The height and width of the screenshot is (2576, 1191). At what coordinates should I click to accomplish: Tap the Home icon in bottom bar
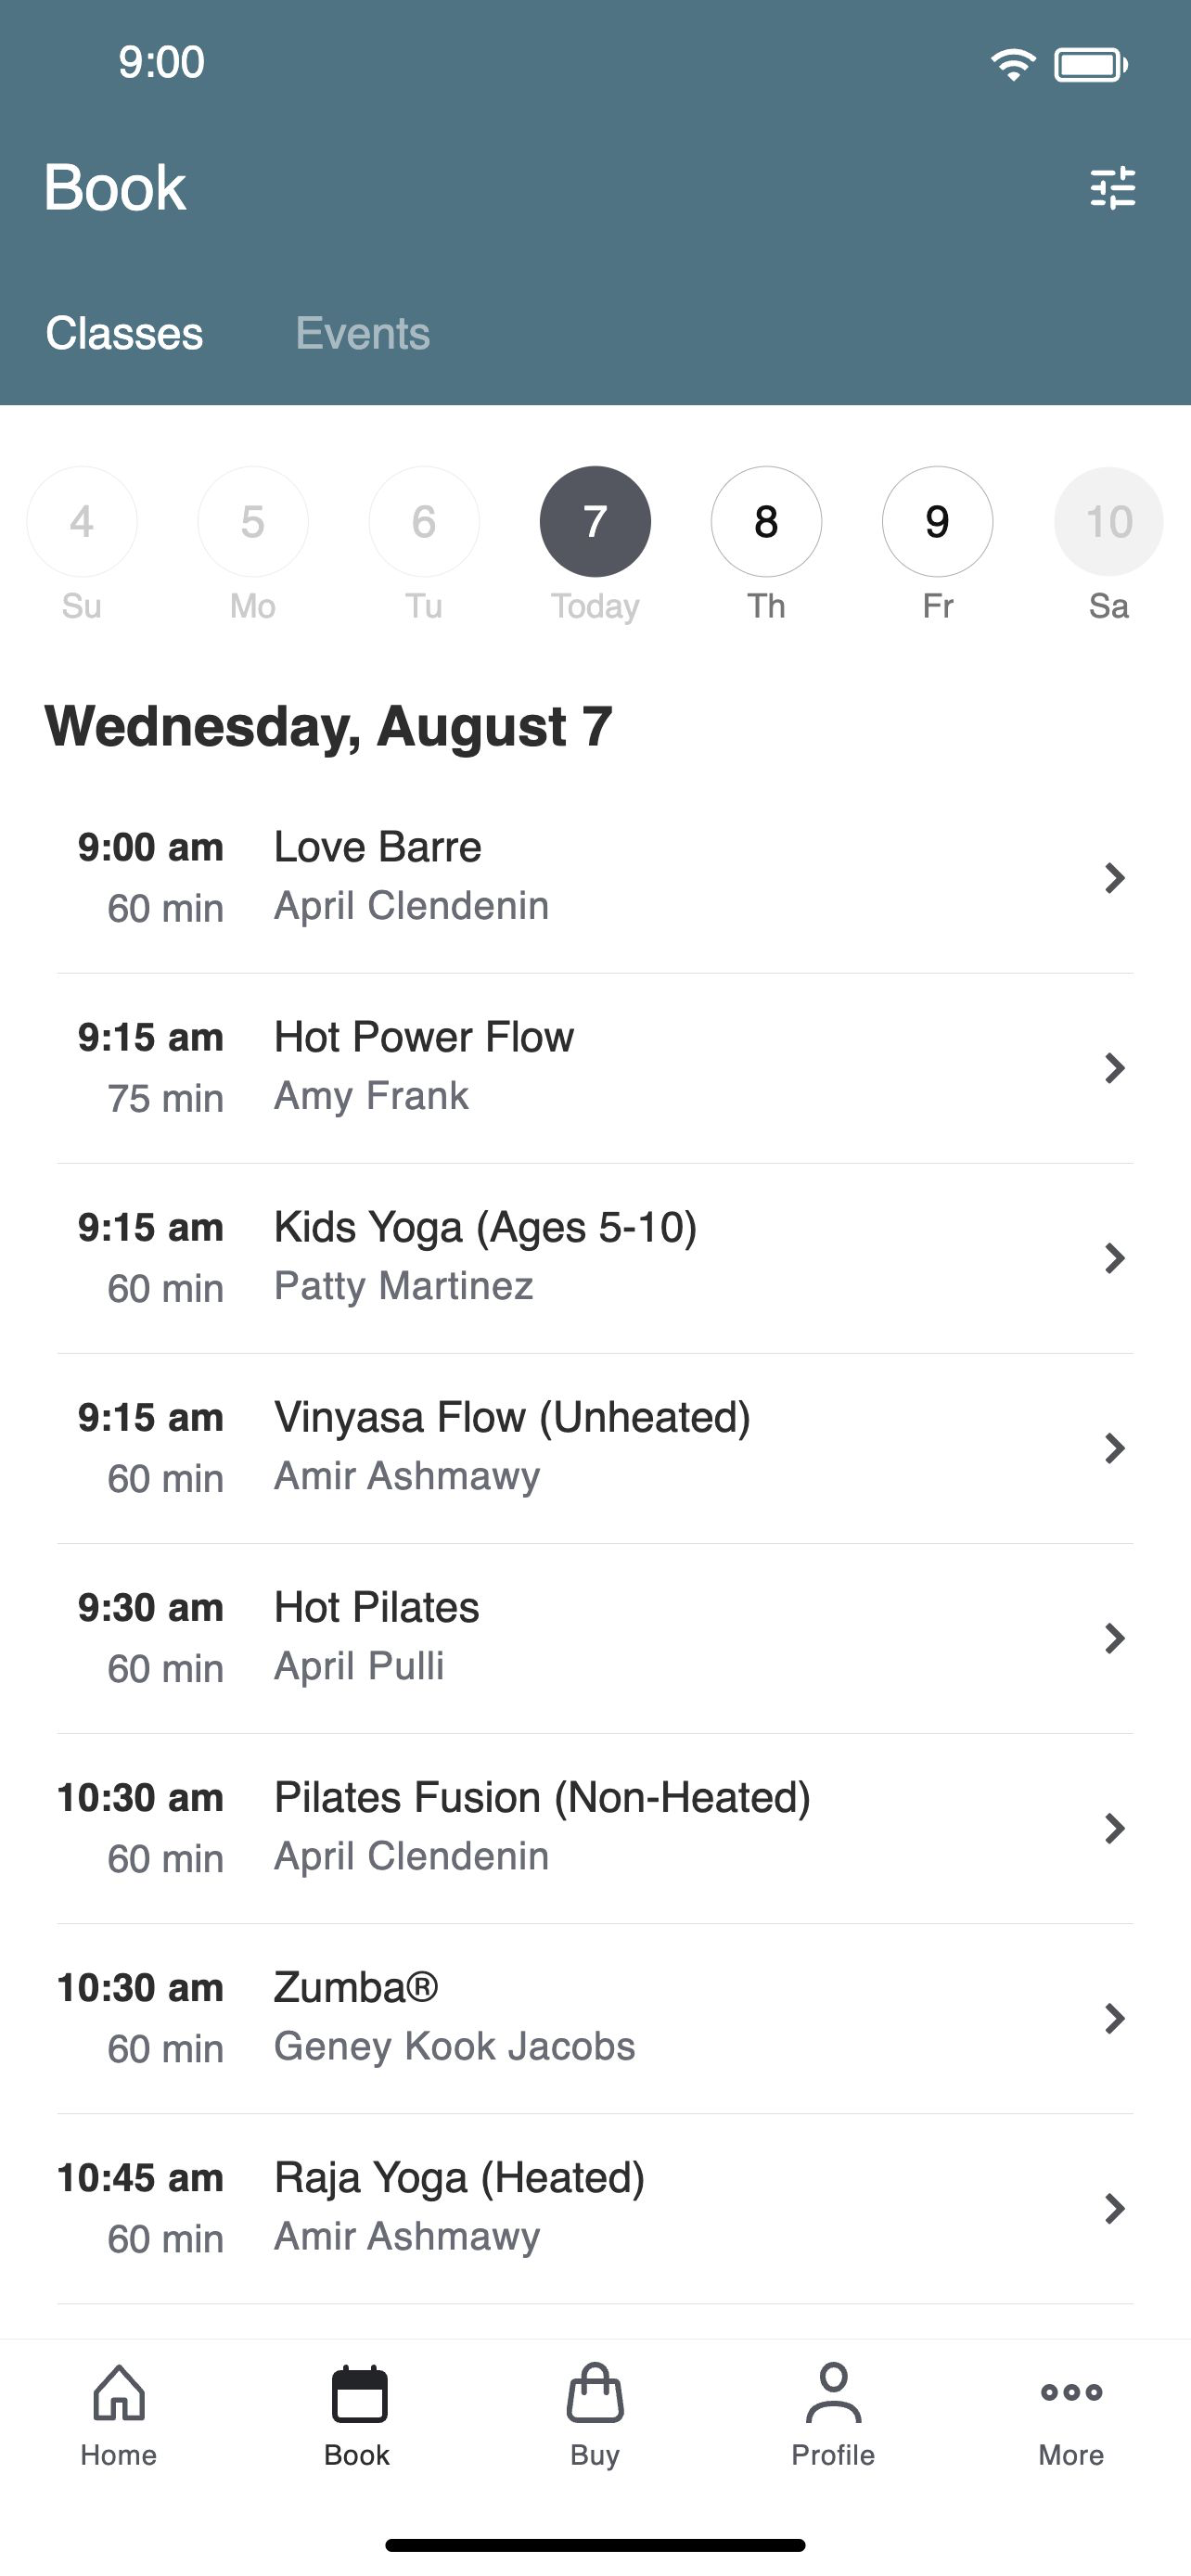(119, 2392)
